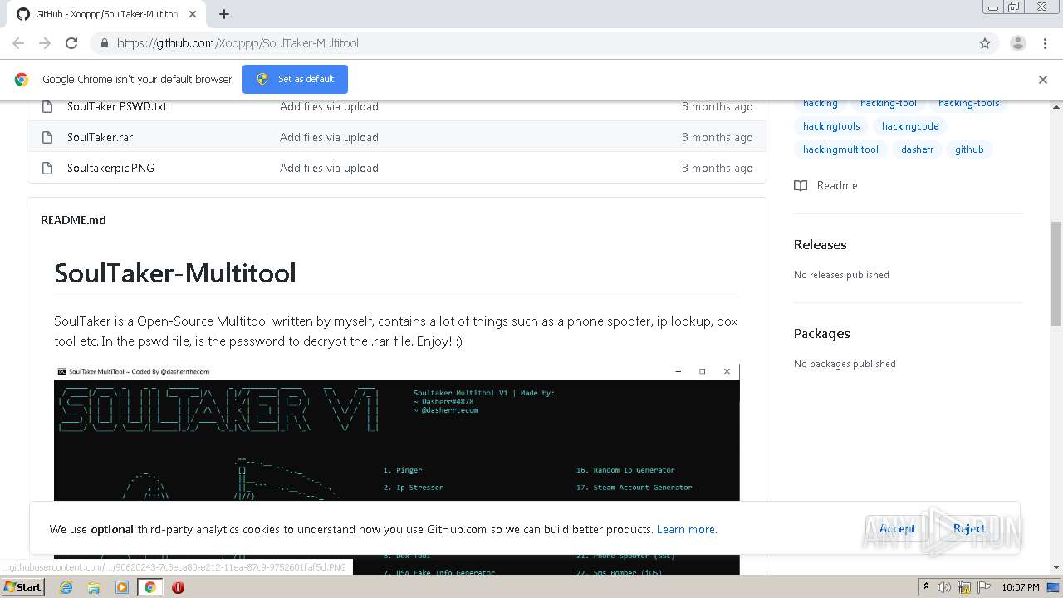Image resolution: width=1063 pixels, height=598 pixels.
Task: Bookmark this page with star icon
Action: click(x=985, y=43)
